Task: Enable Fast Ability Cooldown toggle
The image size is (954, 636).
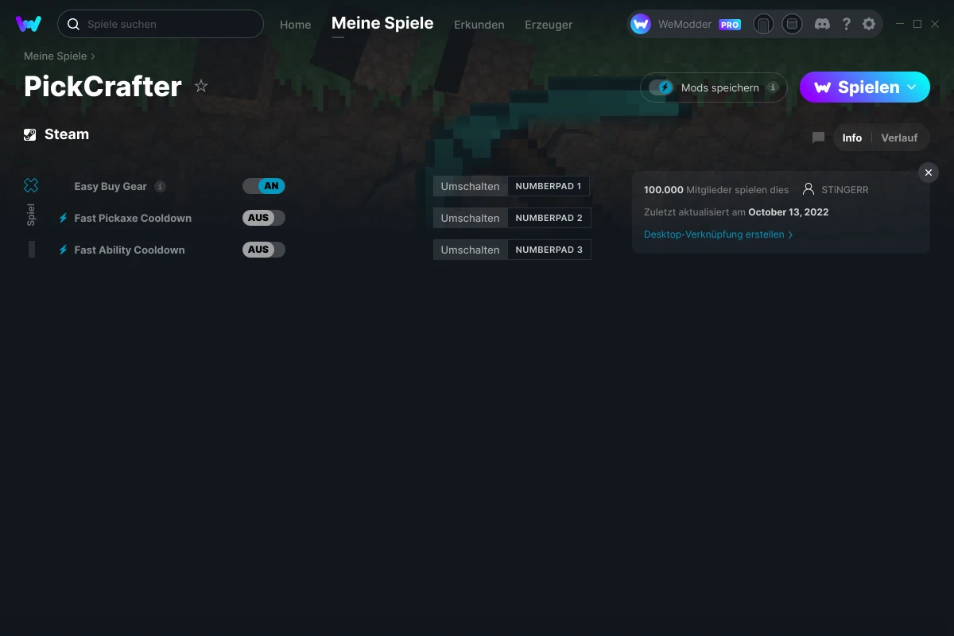Action: pyautogui.click(x=264, y=250)
